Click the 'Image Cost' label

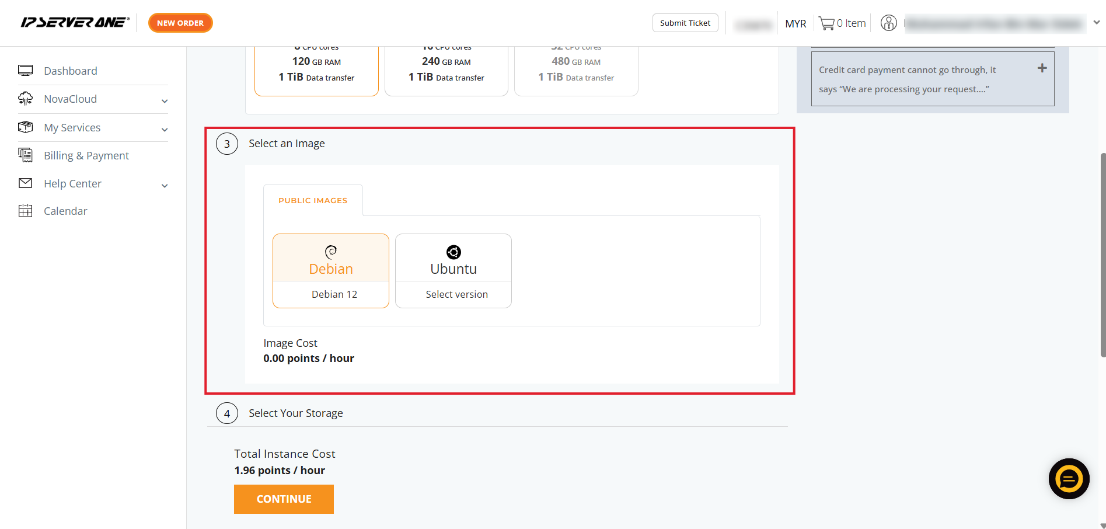tap(290, 343)
